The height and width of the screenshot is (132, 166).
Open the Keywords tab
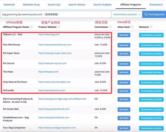pyautogui.click(x=9, y=4)
